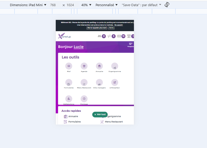Check the unread mail envelope notifications
207x148 pixels.
click(x=119, y=36)
